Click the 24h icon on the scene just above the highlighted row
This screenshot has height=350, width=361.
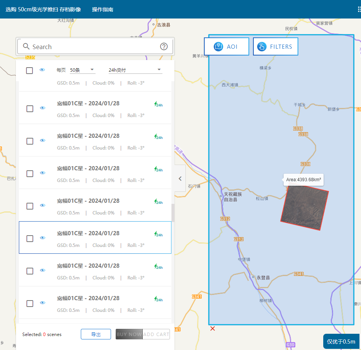(158, 202)
